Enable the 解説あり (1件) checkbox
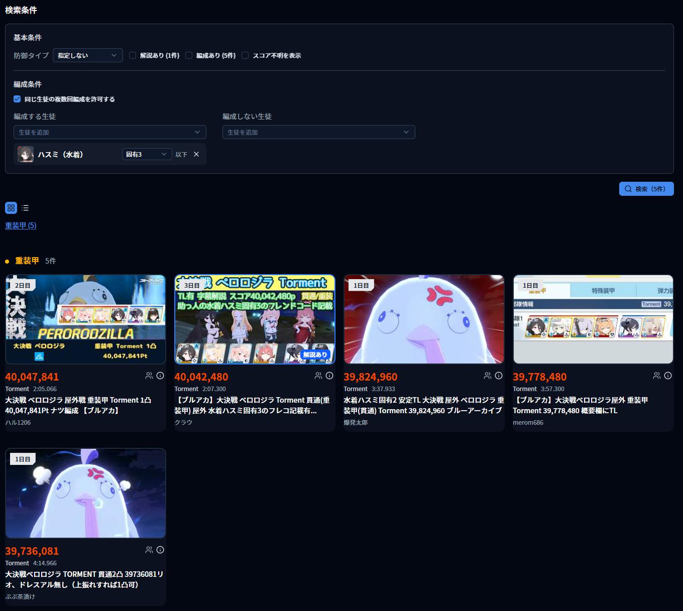 133,55
